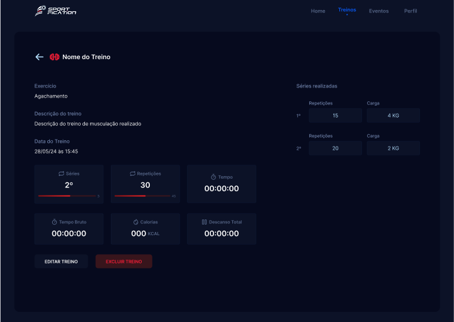Click the Repetições count 30
454x322 pixels.
click(145, 185)
